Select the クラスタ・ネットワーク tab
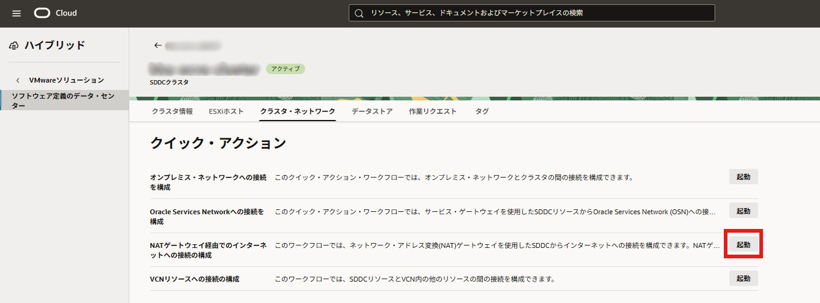Image resolution: width=820 pixels, height=303 pixels. pyautogui.click(x=297, y=111)
